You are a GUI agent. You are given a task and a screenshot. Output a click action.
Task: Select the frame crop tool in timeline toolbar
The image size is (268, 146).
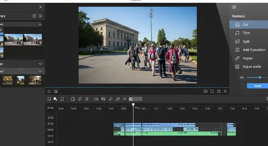click(x=62, y=99)
